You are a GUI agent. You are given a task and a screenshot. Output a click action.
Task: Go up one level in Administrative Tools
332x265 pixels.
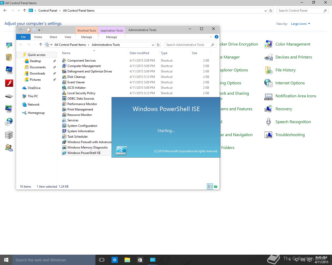[41, 45]
